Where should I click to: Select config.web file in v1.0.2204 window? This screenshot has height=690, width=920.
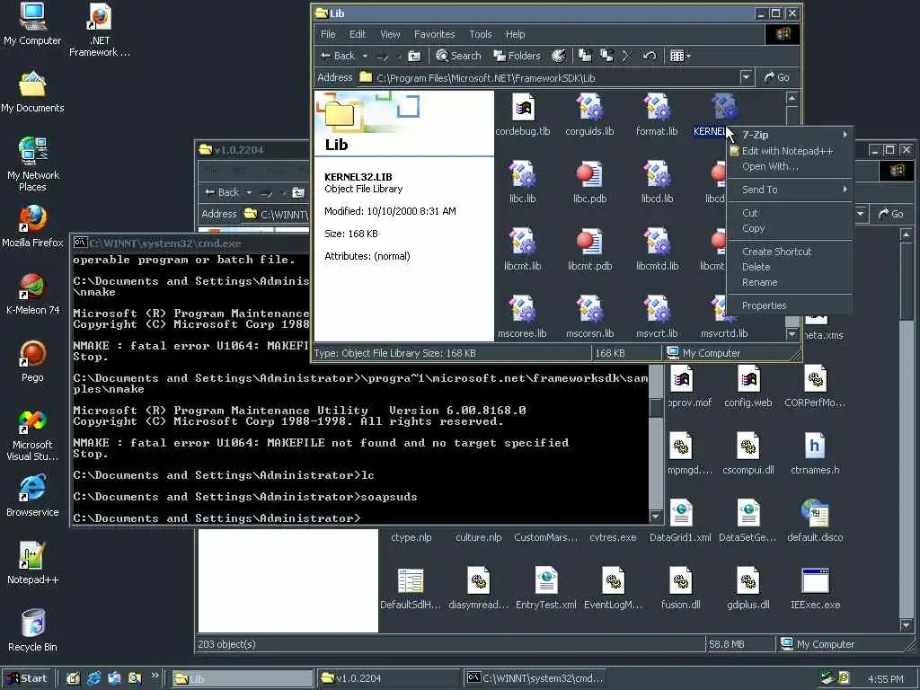point(748,387)
